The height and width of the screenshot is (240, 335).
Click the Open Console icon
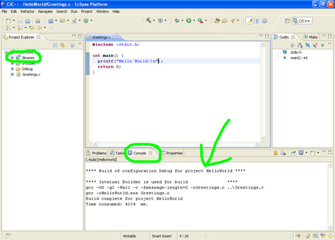point(313,152)
